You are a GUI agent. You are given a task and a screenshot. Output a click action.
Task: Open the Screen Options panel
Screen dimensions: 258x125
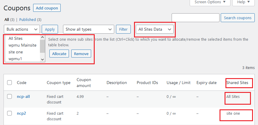coord(210,2)
